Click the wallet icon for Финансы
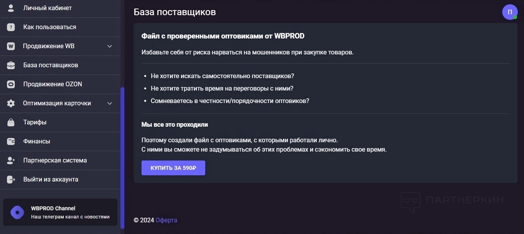Image resolution: width=524 pixels, height=234 pixels. point(11,141)
